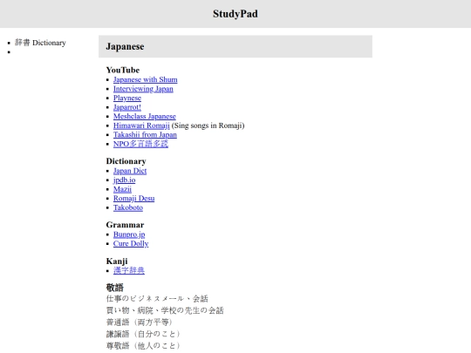Viewport: 471px width, 353px height.
Task: Click the Grammar subheading
Action: click(x=125, y=225)
